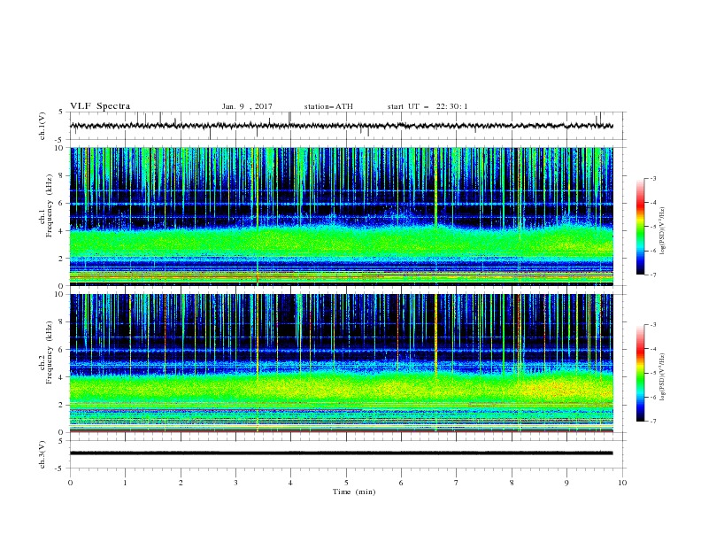Click the "-4" tick on ch.2 colorbar
The width and height of the screenshot is (701, 542).
tap(652, 349)
